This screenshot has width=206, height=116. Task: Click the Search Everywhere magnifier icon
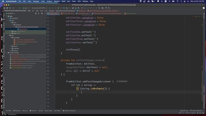[x=109, y=8]
